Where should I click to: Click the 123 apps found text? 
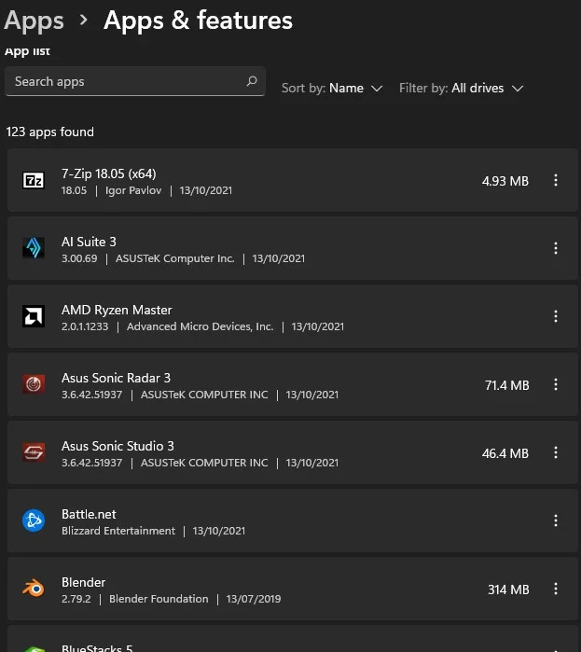[x=49, y=132]
